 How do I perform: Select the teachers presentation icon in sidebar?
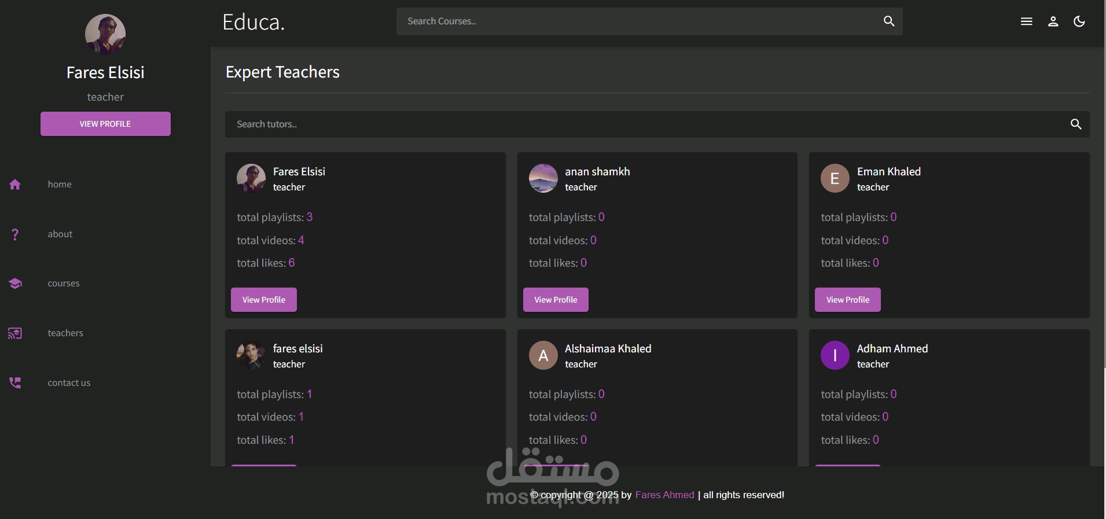click(x=15, y=333)
